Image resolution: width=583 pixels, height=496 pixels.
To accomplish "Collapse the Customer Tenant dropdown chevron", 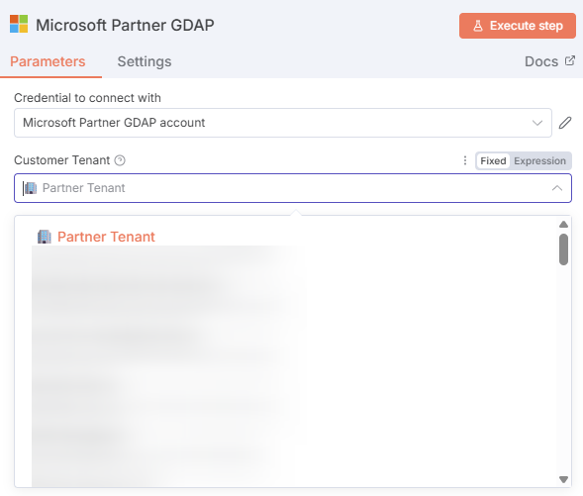I will tap(556, 188).
